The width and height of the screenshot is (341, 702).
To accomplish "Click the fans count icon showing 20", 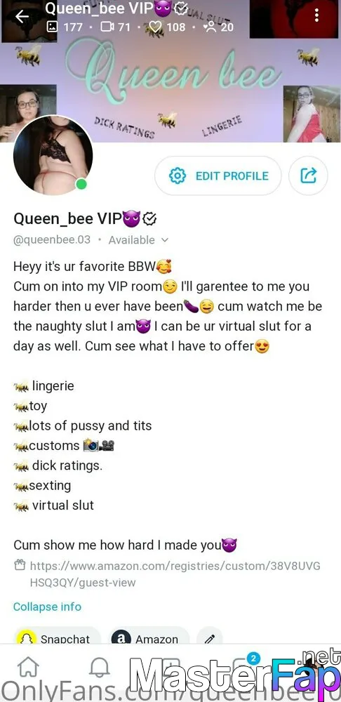I will coord(209,27).
